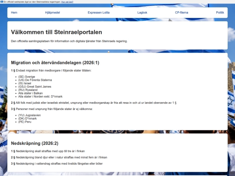Open the 'Hur vet jag?' link

tap(67, 2)
